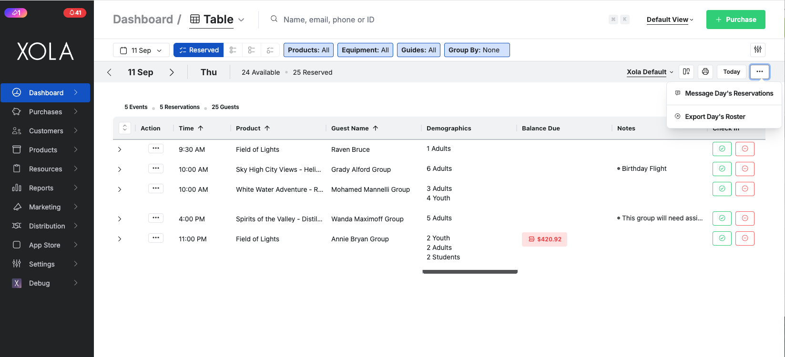Image resolution: width=785 pixels, height=357 pixels.
Task: Click the print icon
Action: click(x=705, y=72)
